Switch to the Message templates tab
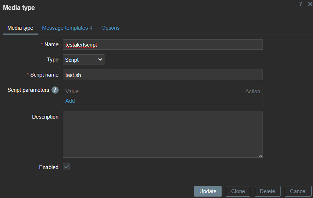The width and height of the screenshot is (313, 198). (65, 28)
